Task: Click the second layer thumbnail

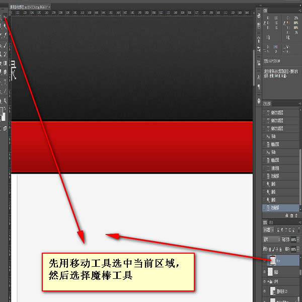Action: [x=270, y=272]
